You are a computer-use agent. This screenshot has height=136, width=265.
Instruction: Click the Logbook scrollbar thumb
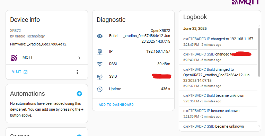tap(259, 52)
